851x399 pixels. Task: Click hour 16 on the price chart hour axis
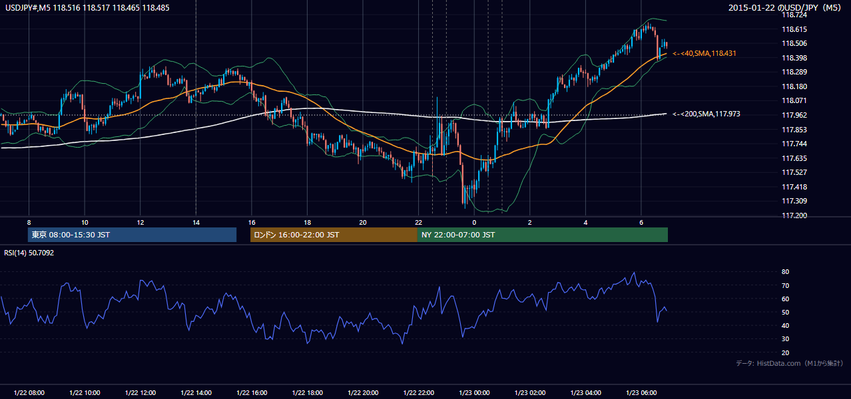252,221
